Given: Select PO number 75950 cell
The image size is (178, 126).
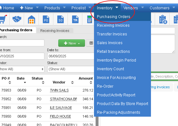Looking at the screenshot, I should (x=6, y=116).
